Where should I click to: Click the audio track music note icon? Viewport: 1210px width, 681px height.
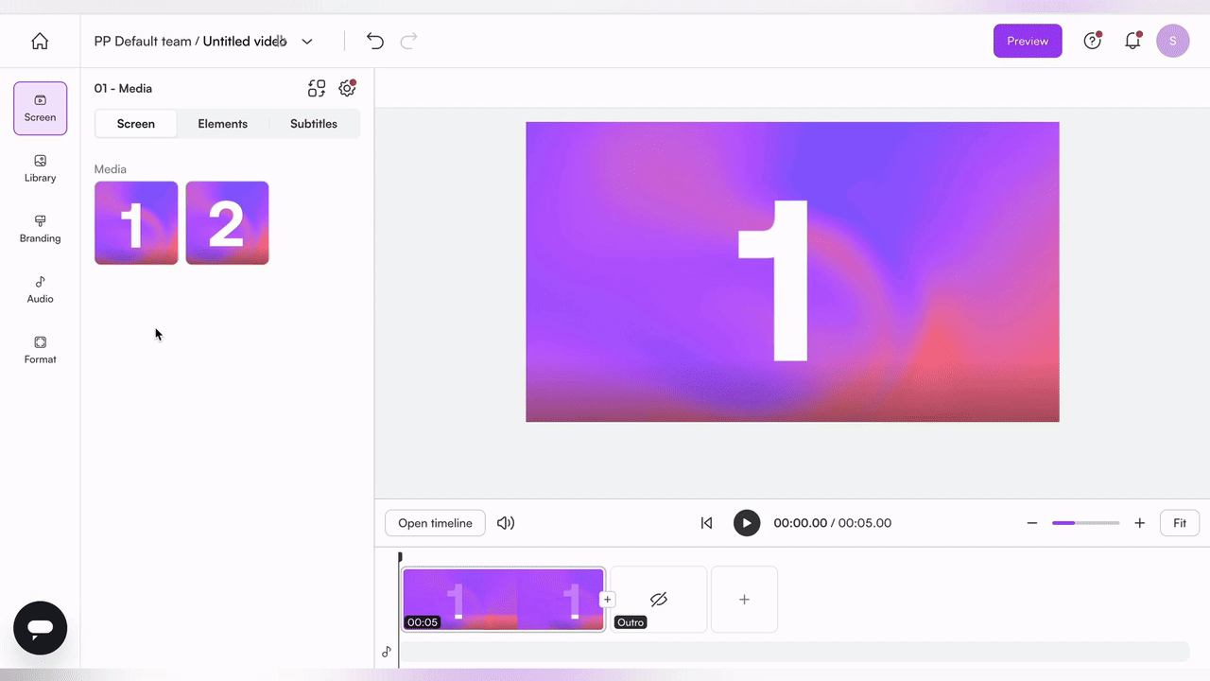pyautogui.click(x=386, y=652)
